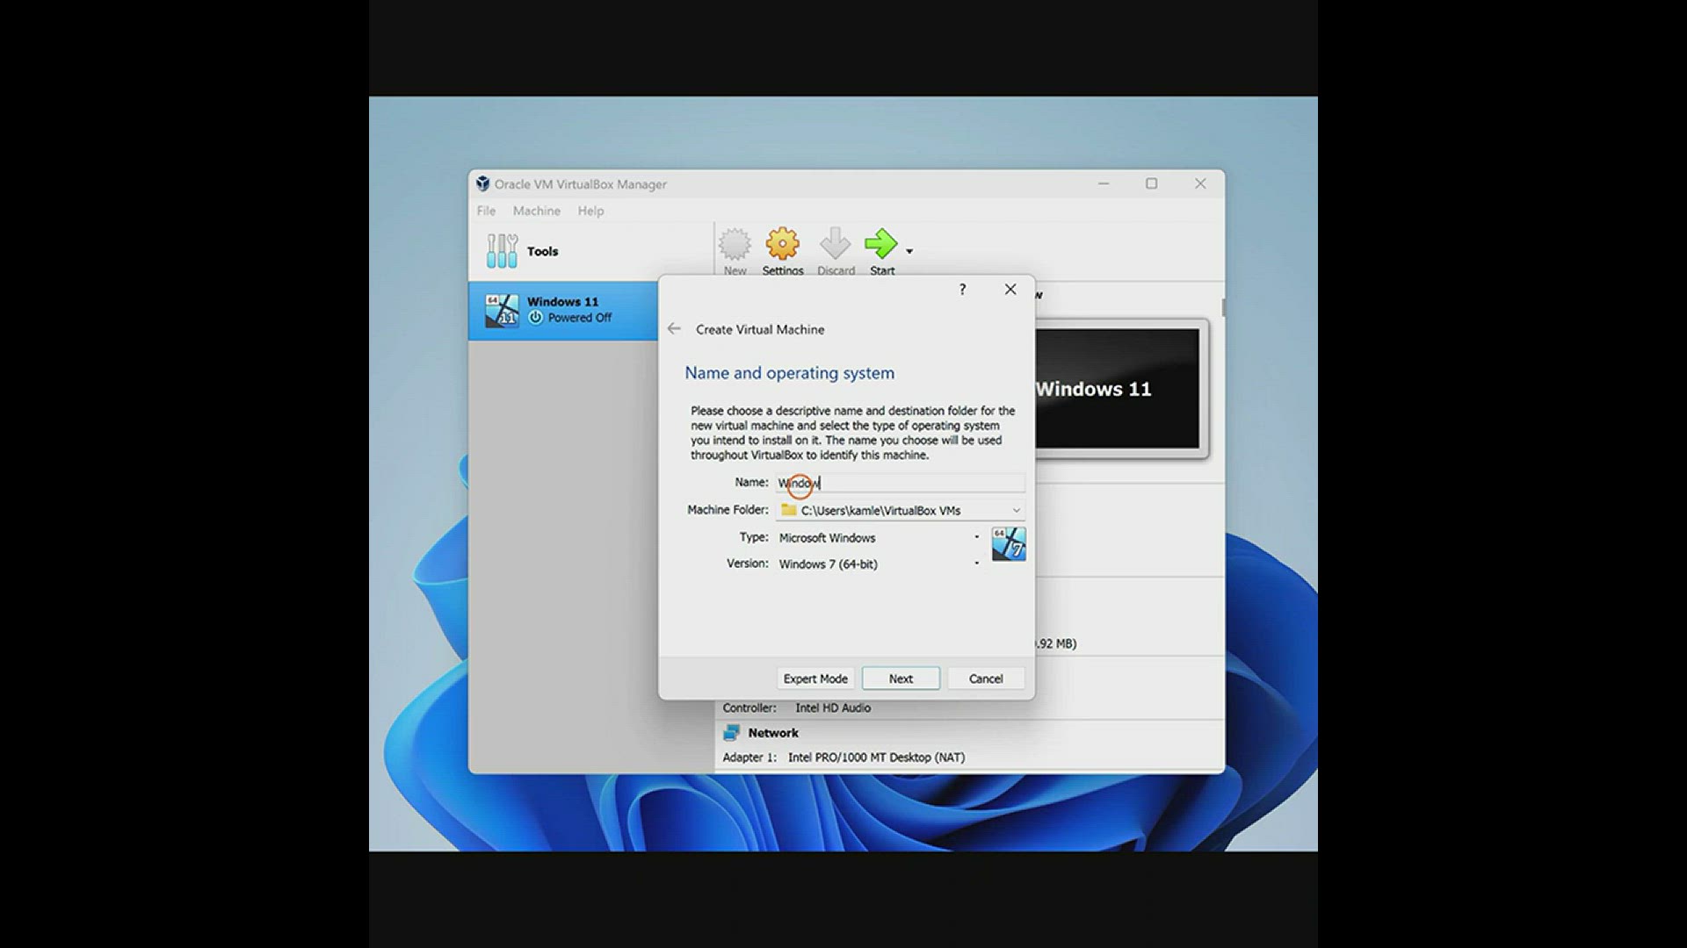
Task: Click the Cancel button
Action: pos(986,679)
